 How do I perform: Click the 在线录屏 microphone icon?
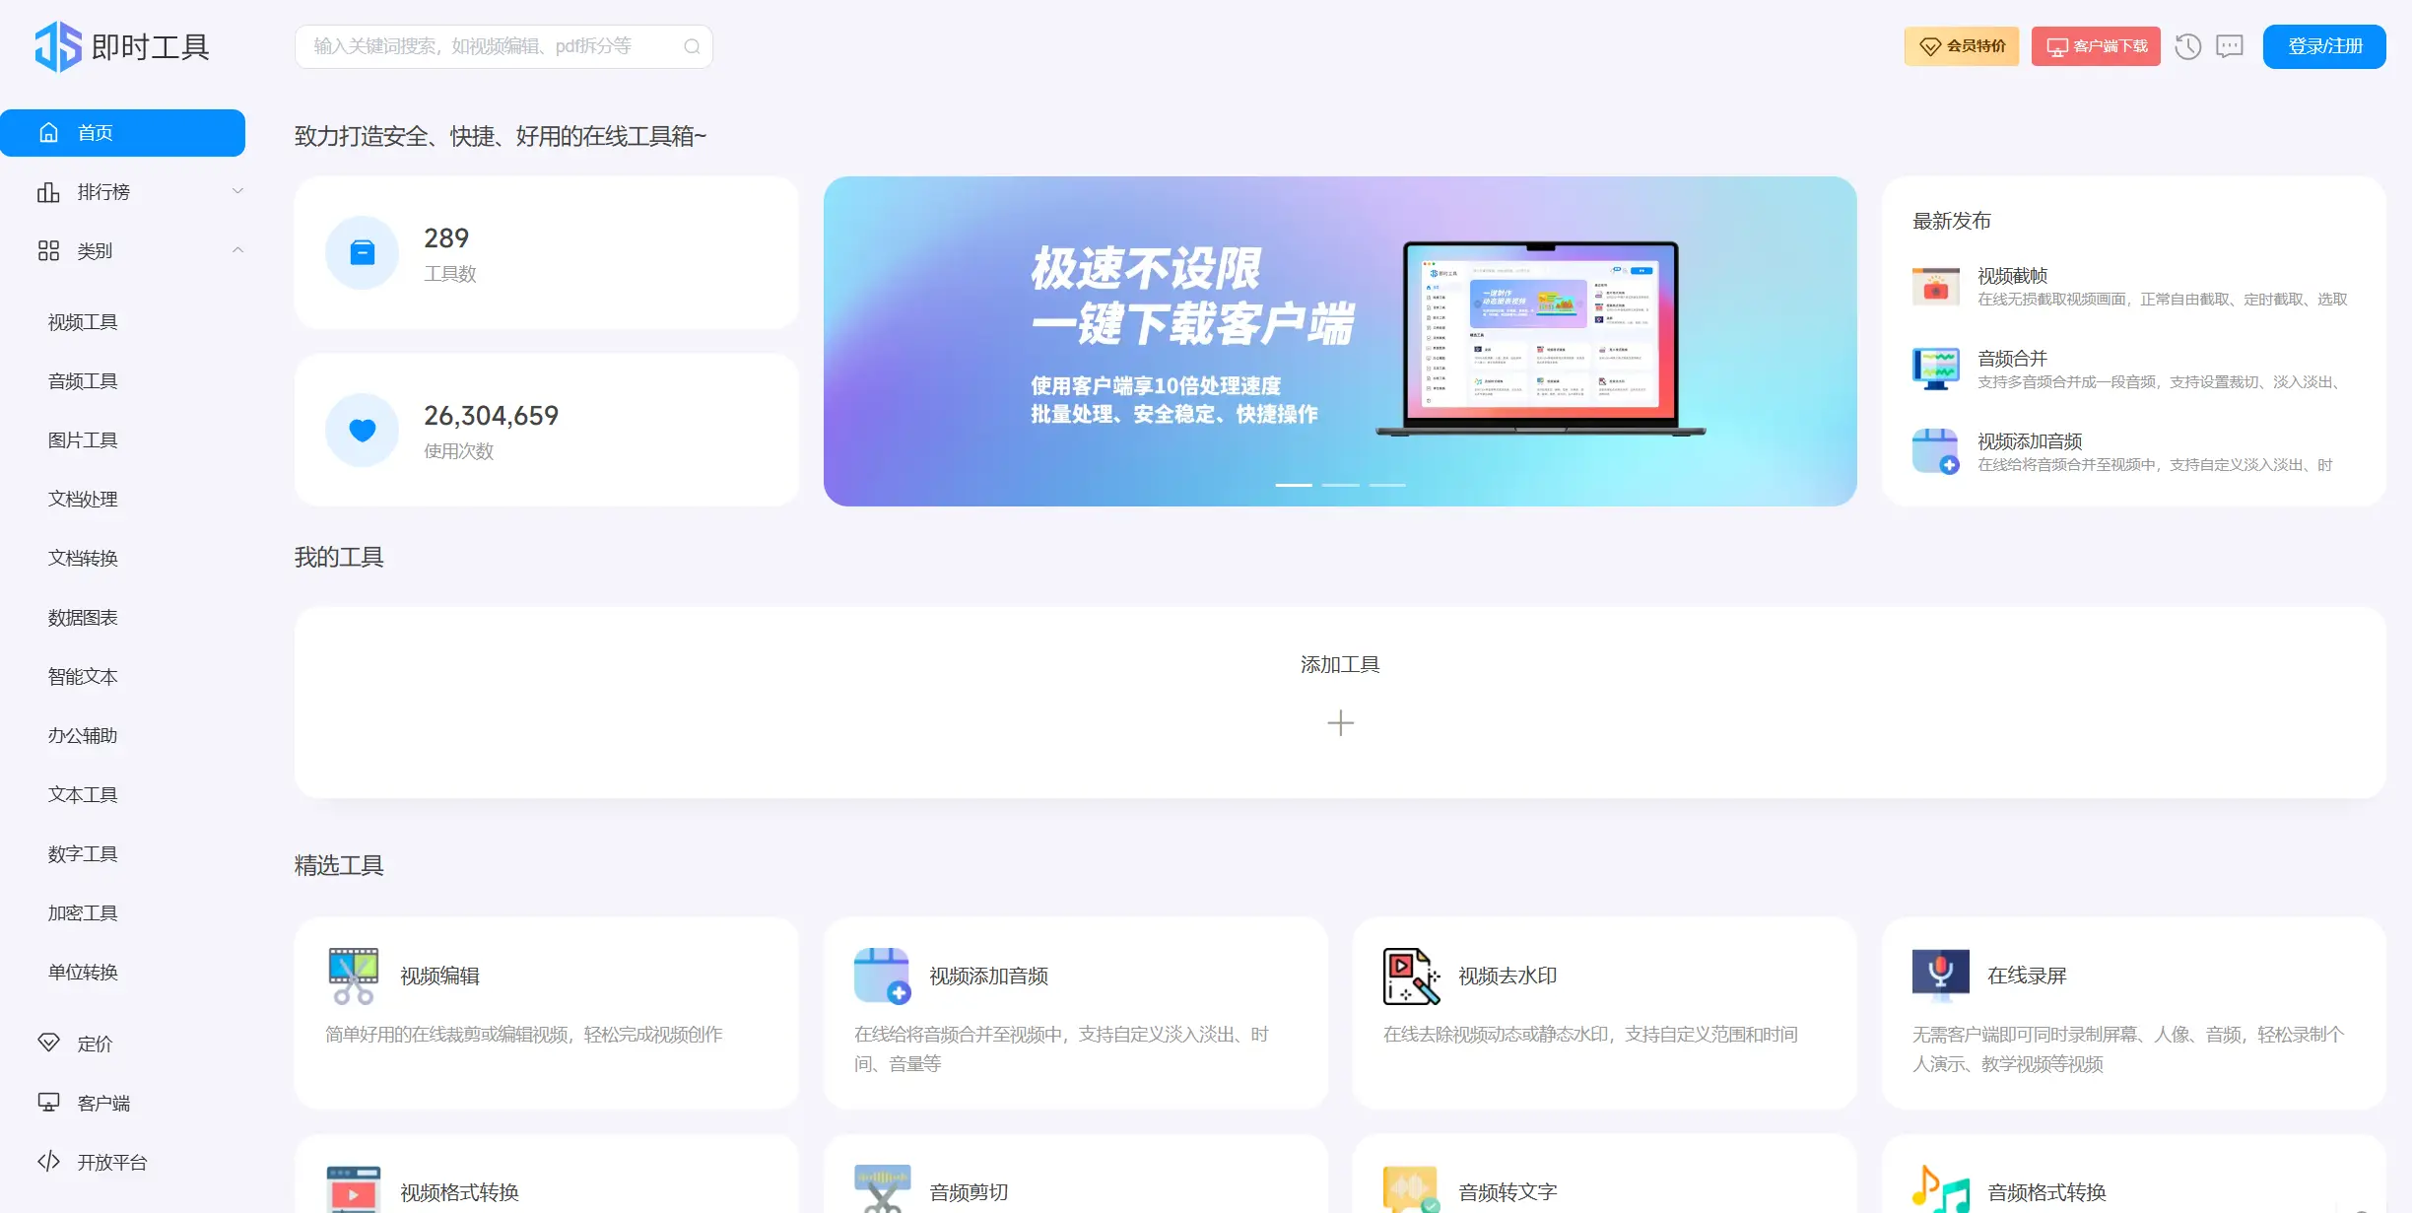(1940, 974)
